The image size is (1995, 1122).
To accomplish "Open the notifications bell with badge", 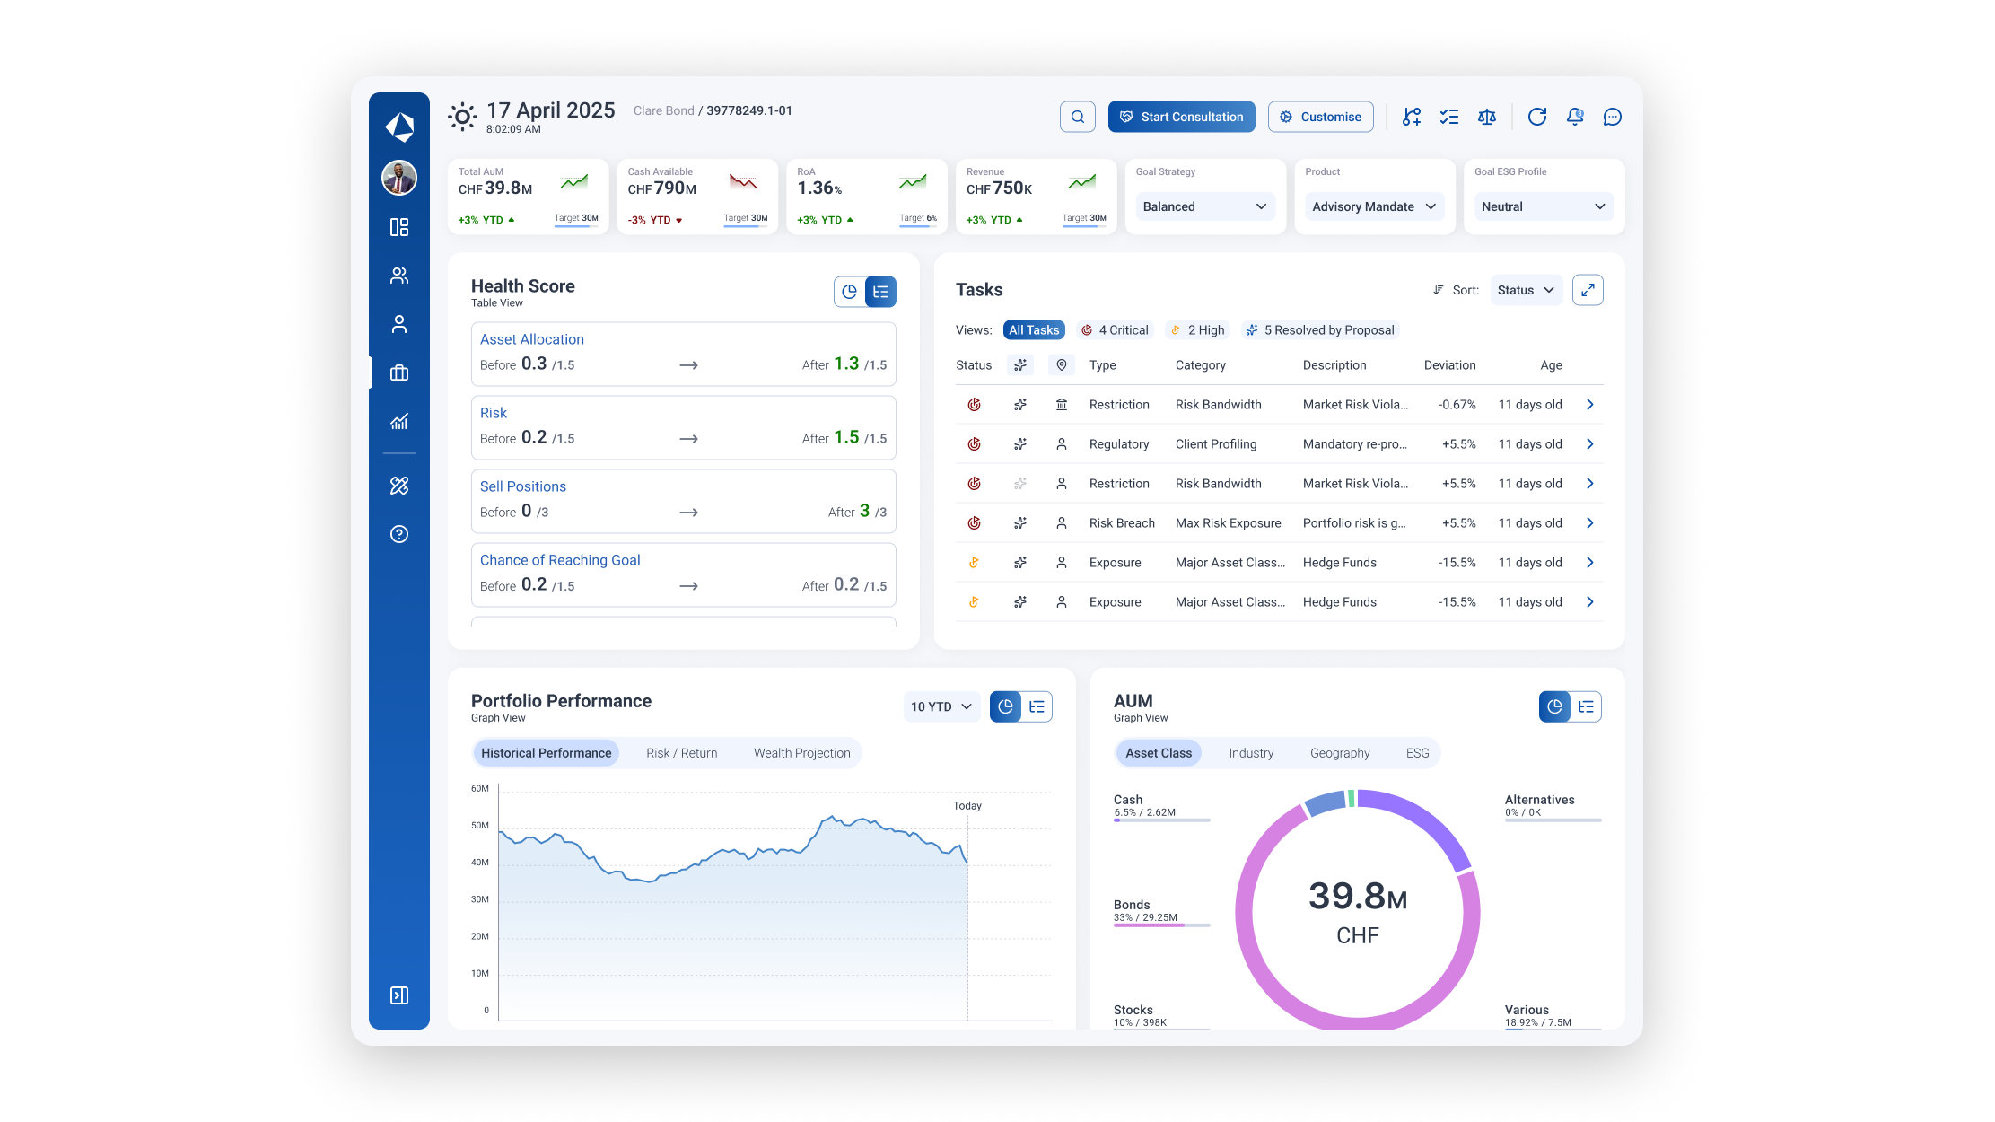I will 1575,117.
